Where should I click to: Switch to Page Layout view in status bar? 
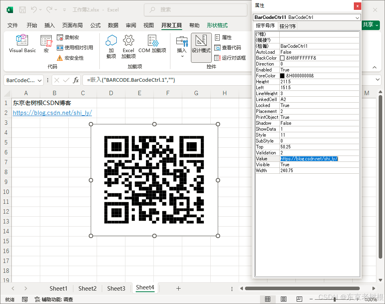[x=284, y=299]
